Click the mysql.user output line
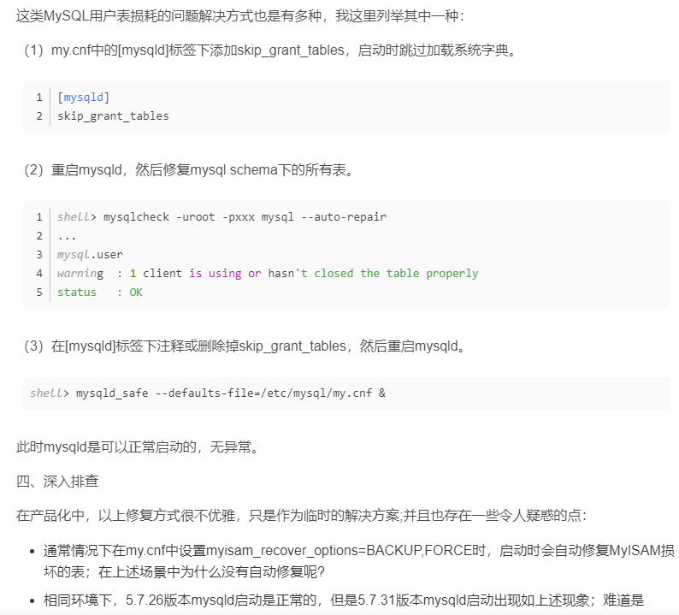 [x=90, y=255]
